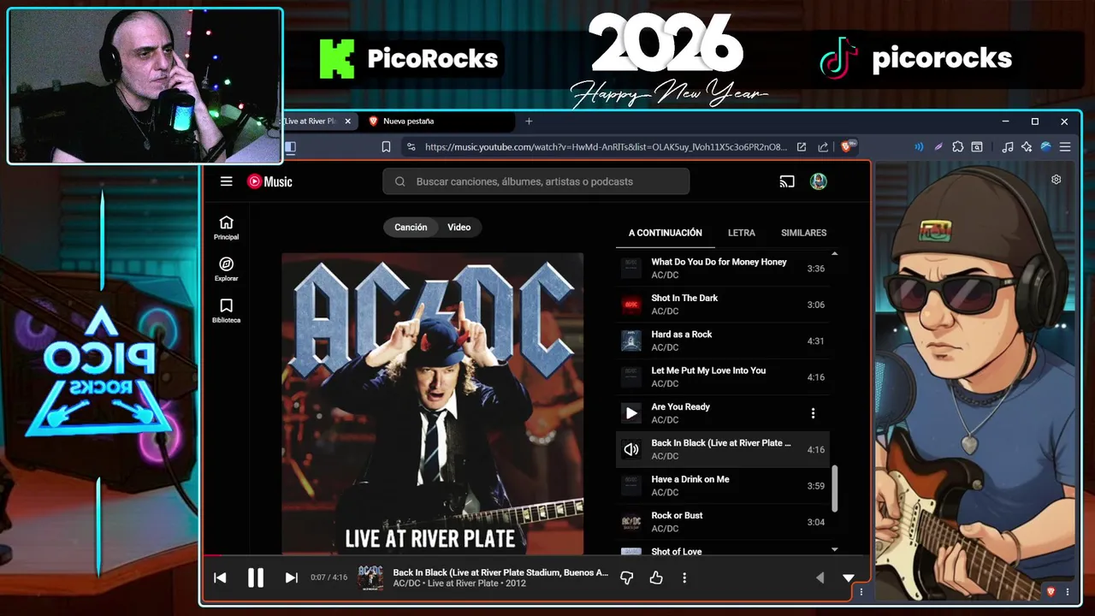Switch to Live at River Plate browser tab
The height and width of the screenshot is (616, 1095).
pos(310,121)
